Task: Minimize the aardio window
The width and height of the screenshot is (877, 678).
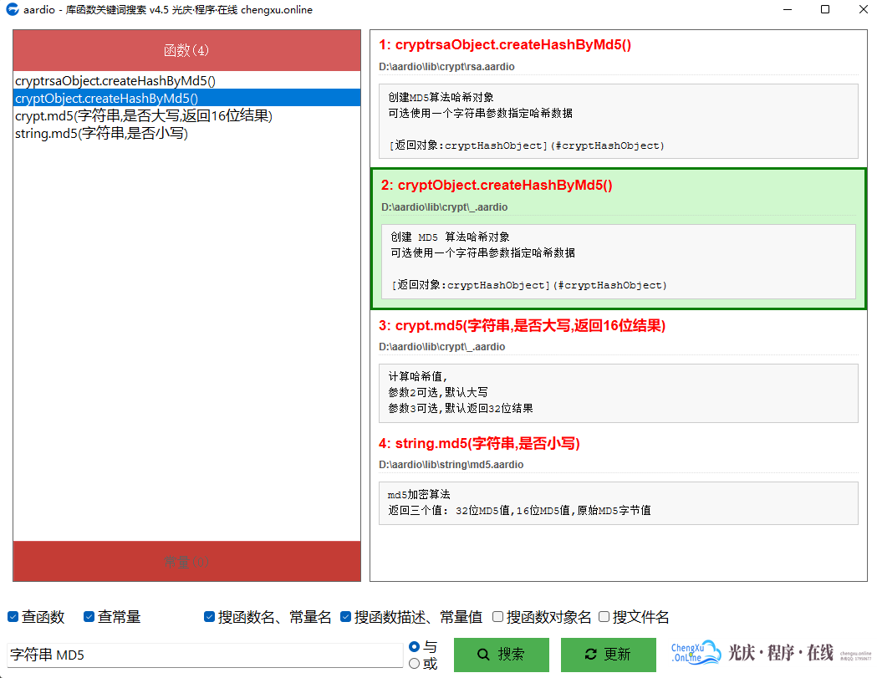Action: point(788,9)
